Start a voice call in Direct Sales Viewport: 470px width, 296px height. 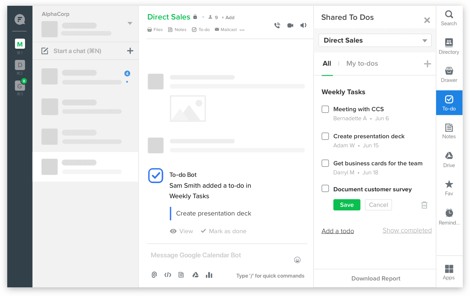(x=277, y=25)
